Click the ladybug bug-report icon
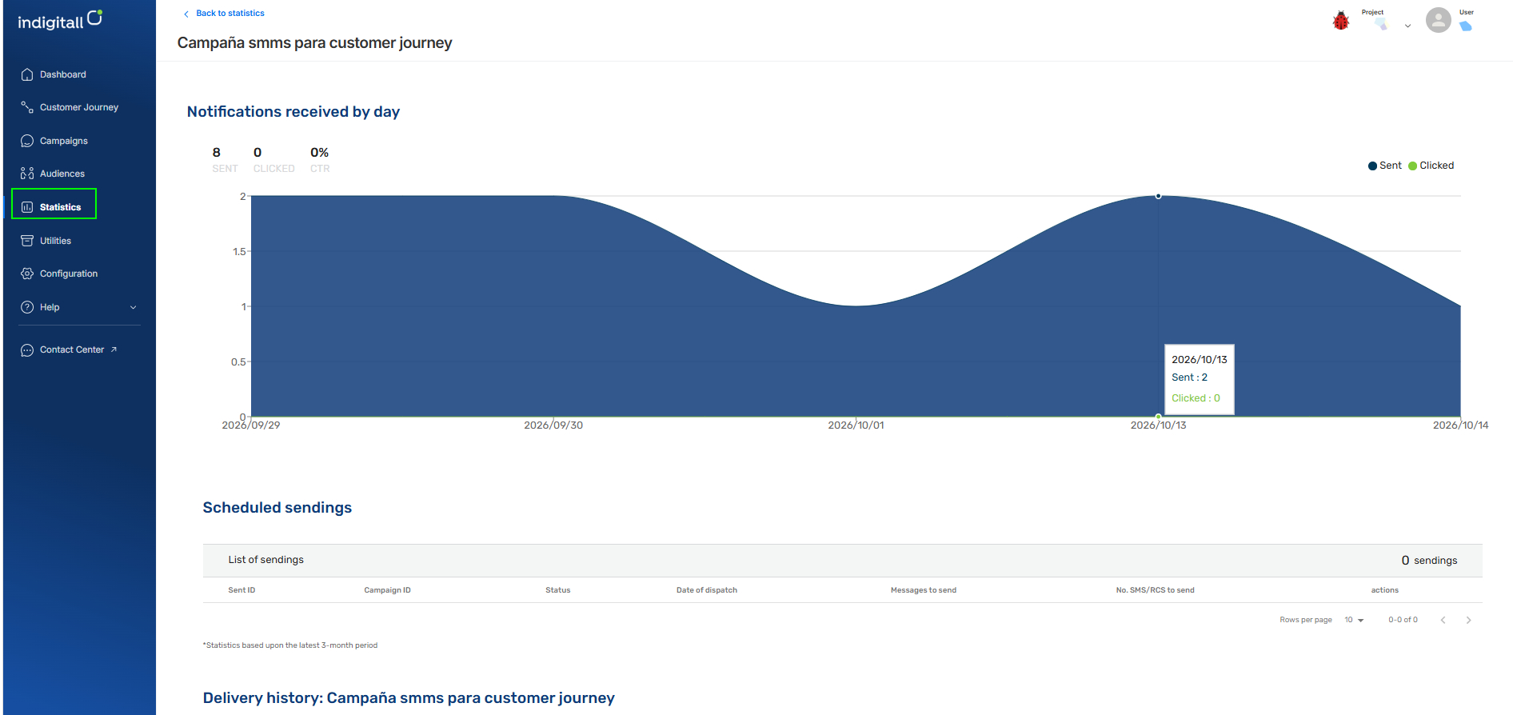The image size is (1513, 715). (1341, 20)
